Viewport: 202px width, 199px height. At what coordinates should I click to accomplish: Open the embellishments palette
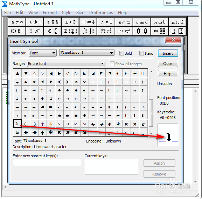point(53,22)
